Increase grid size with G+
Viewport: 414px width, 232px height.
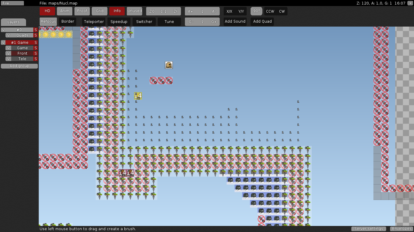point(214,21)
